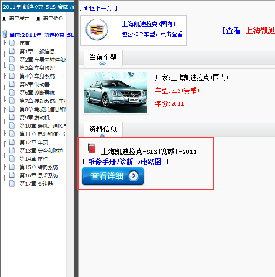The height and width of the screenshot is (277, 275).
Task: Click the page icon beside 第16章 悬架系统
Action: pos(12,175)
